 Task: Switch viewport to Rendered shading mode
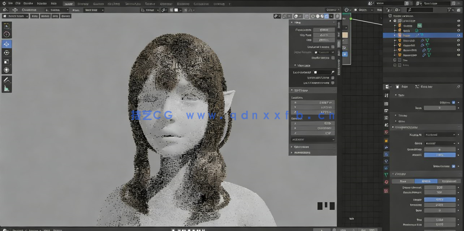coord(326,16)
